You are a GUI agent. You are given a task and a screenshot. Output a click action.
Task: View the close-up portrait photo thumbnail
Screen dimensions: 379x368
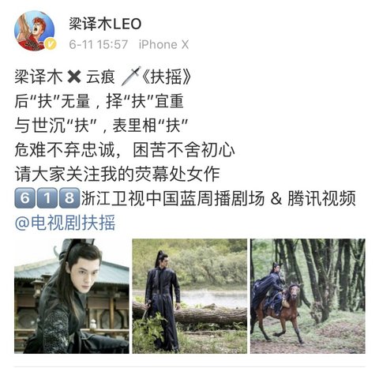pos(72,296)
